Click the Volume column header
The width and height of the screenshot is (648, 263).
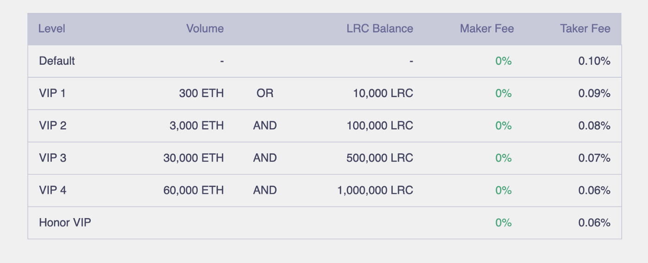point(205,29)
